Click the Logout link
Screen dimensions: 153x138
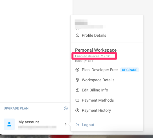pyautogui.click(x=88, y=125)
